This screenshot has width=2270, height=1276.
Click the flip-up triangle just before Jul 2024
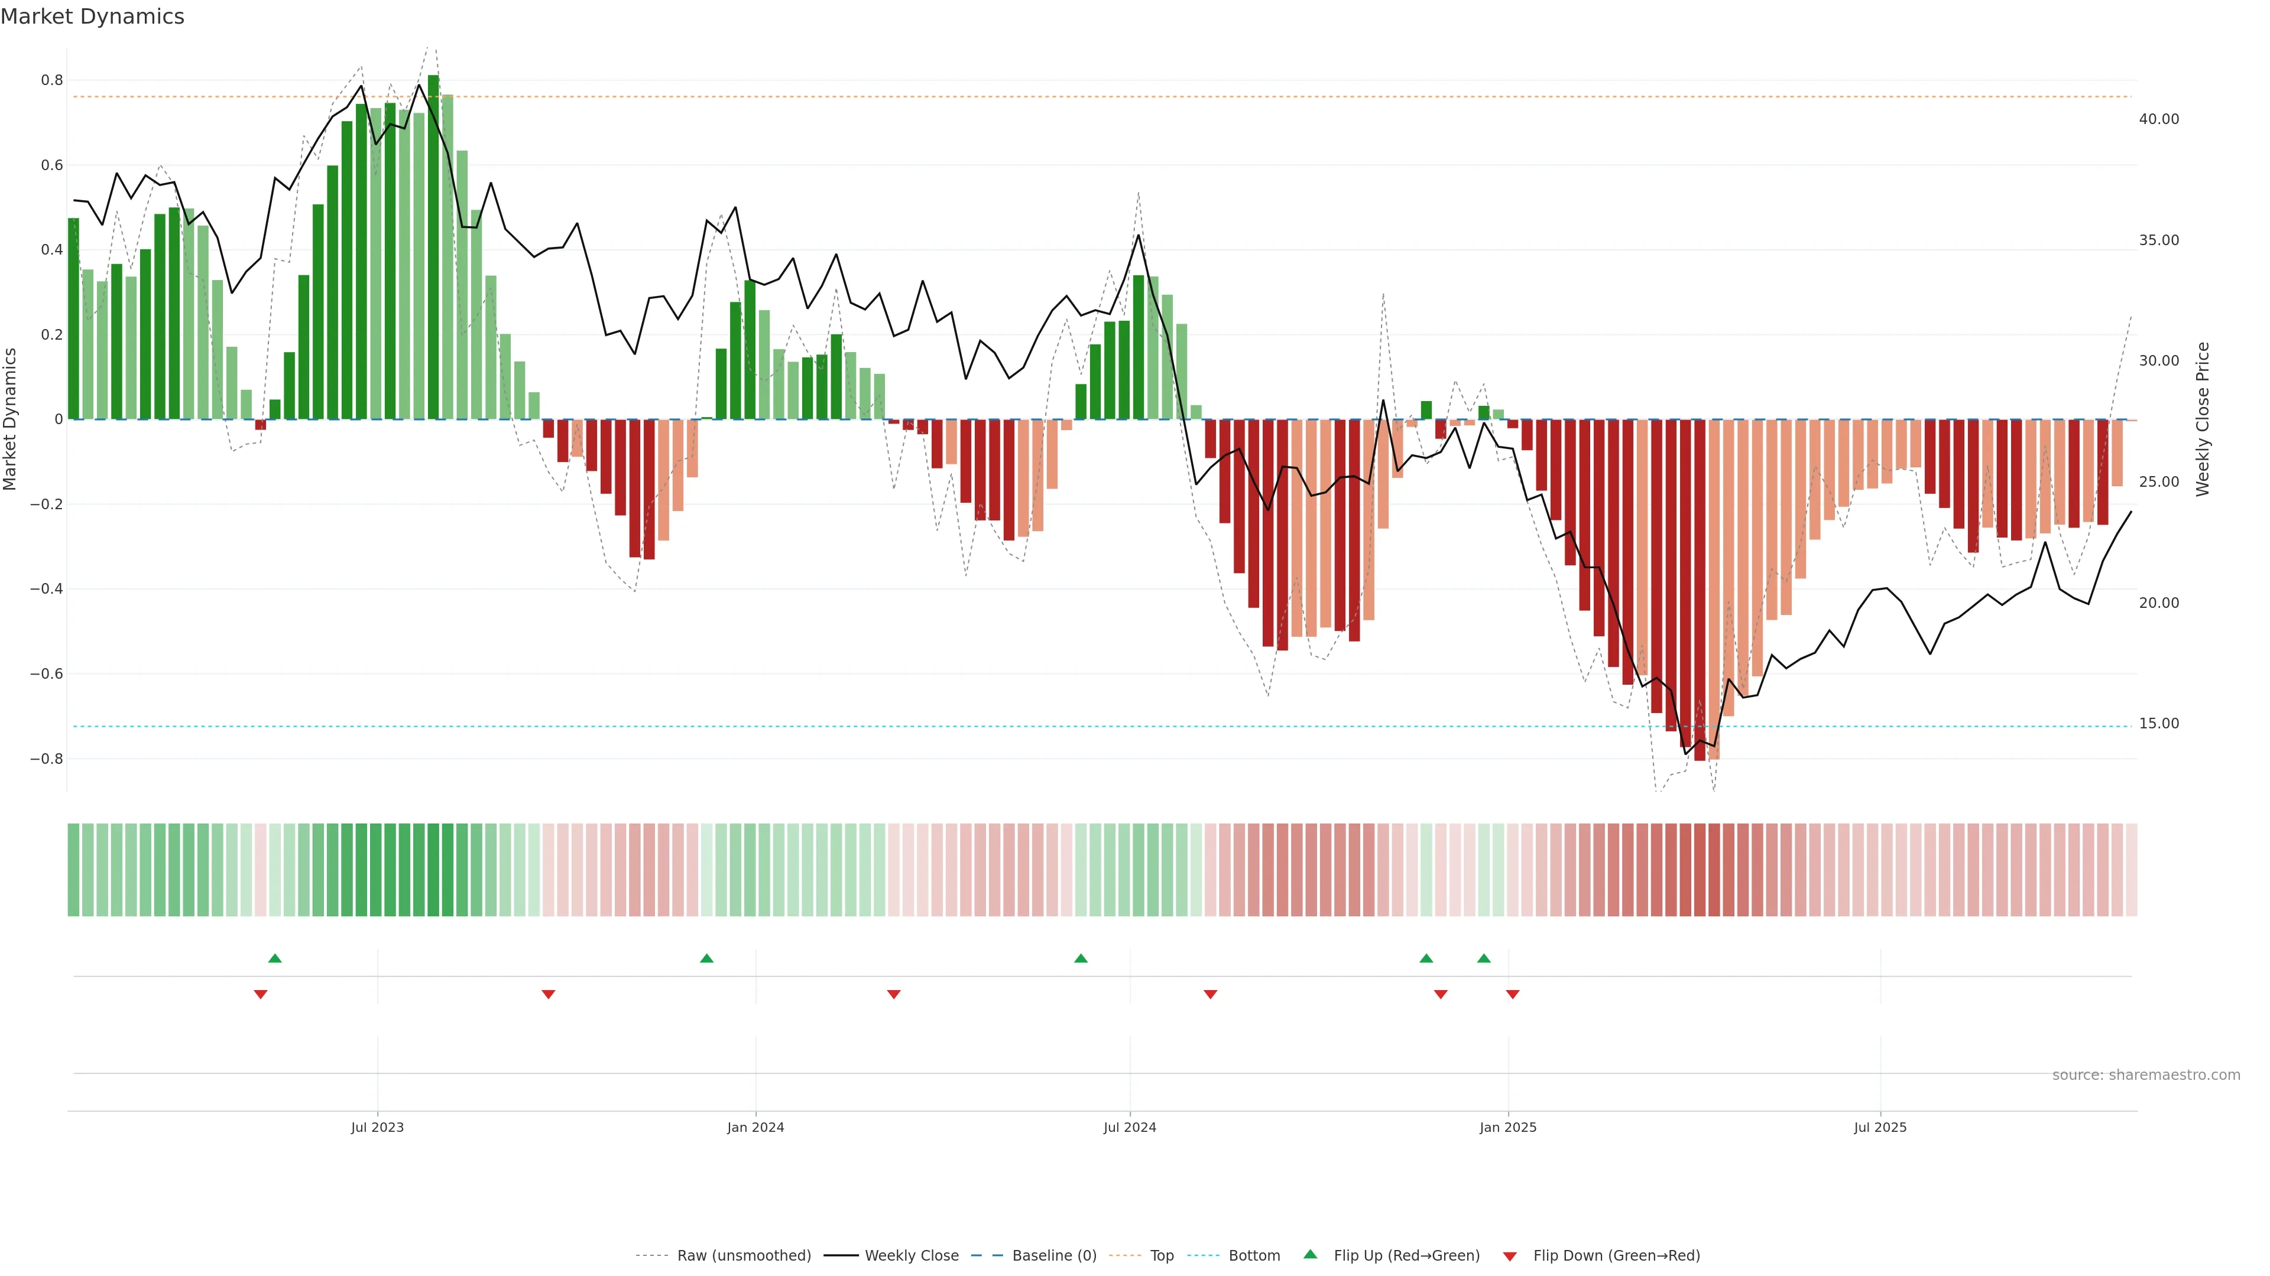[x=1081, y=958]
